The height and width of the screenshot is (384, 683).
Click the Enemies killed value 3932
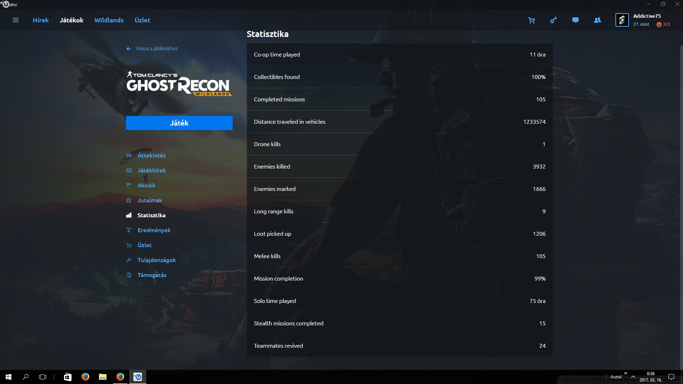[539, 166]
